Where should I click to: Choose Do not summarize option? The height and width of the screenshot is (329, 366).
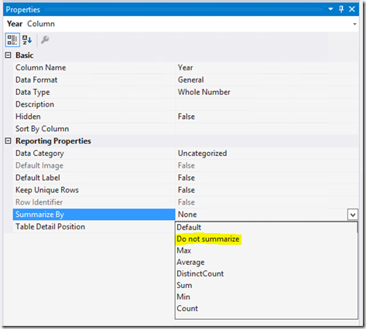click(x=208, y=239)
